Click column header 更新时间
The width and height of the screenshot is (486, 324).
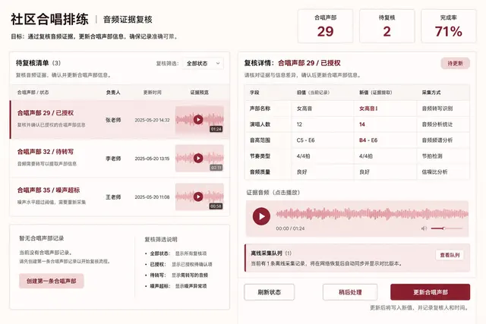click(x=152, y=93)
